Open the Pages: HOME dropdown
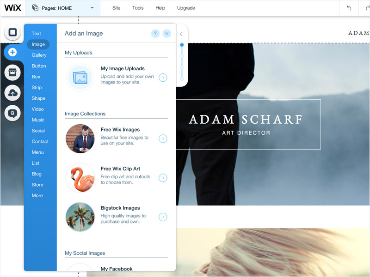The width and height of the screenshot is (370, 277). (x=62, y=8)
